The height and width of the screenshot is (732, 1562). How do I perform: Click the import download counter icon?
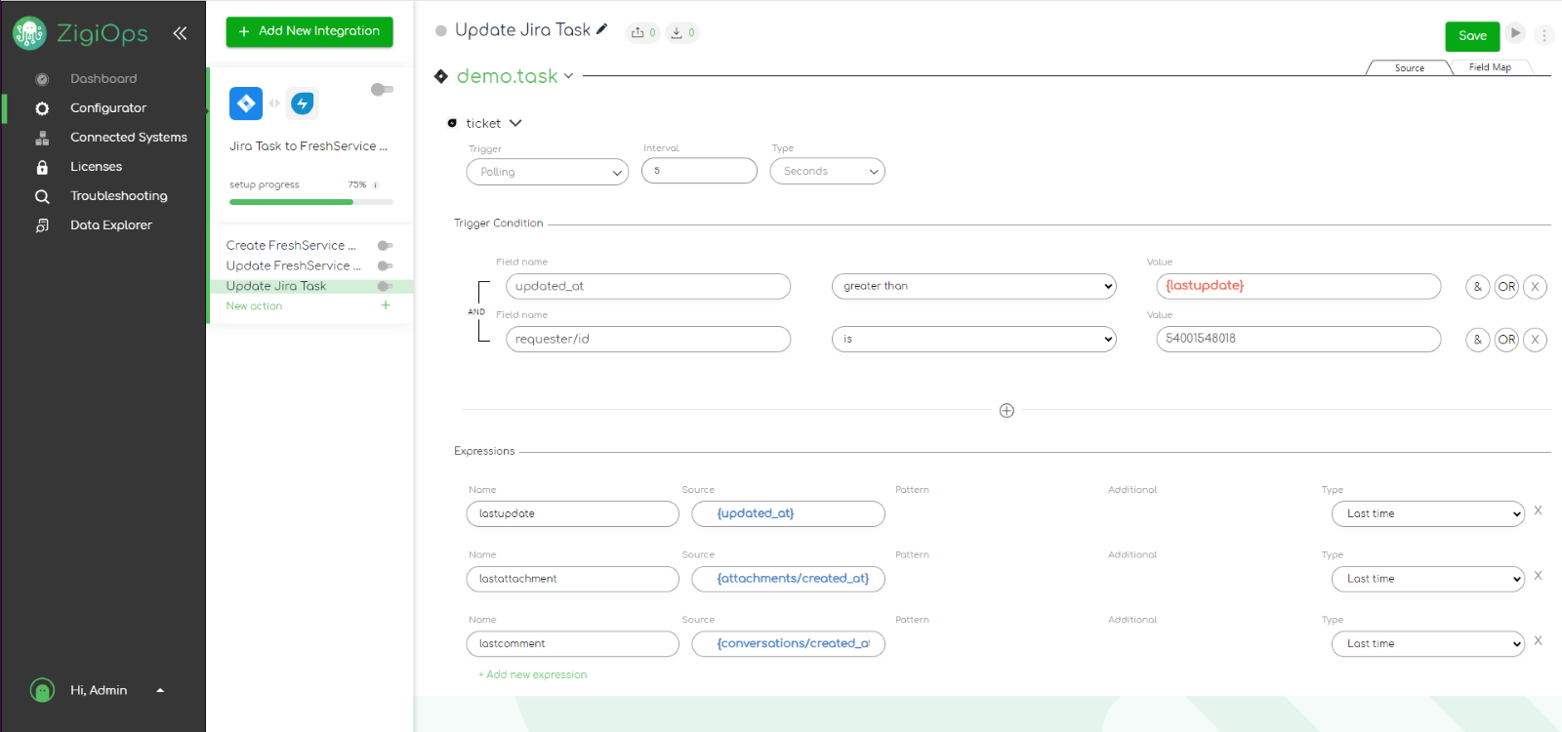tap(682, 33)
